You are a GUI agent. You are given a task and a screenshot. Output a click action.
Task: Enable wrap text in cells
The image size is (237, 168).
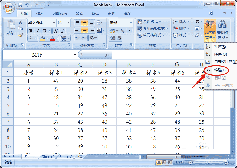[x=99, y=23]
